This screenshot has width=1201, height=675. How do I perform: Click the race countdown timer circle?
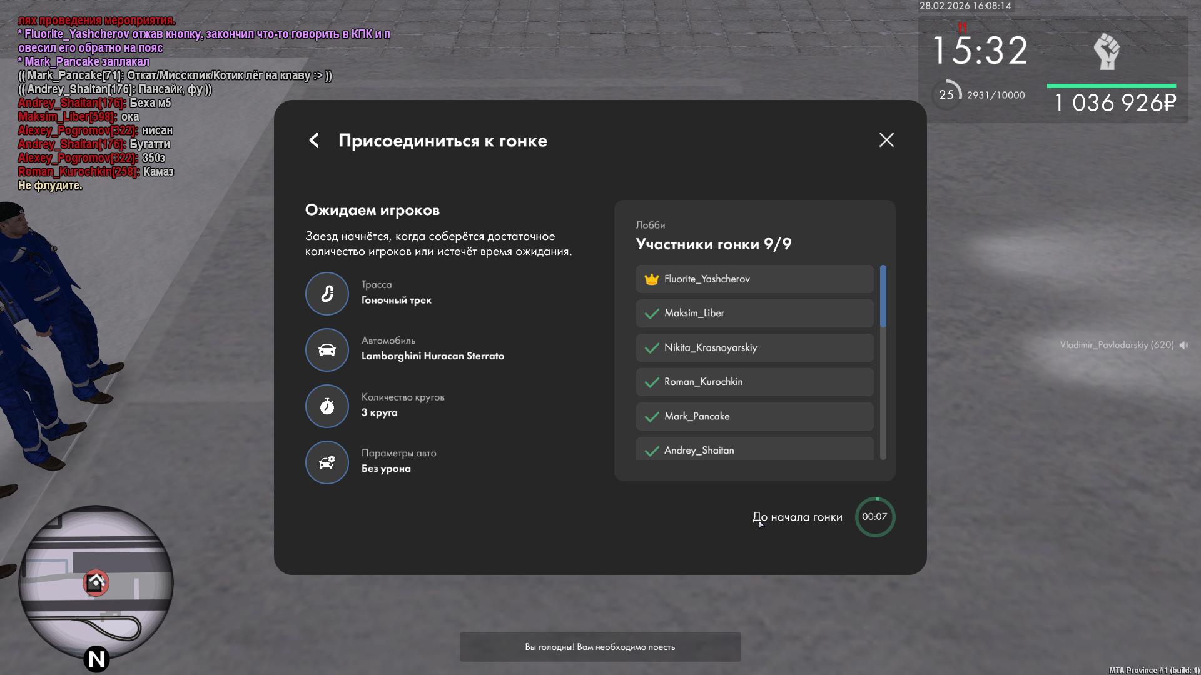(x=874, y=517)
